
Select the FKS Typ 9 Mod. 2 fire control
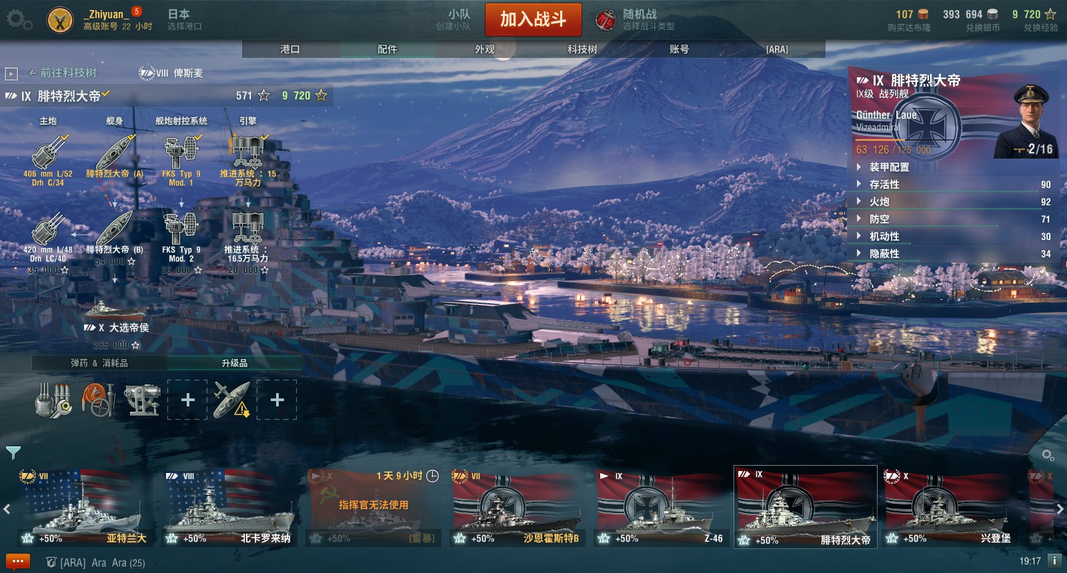181,229
